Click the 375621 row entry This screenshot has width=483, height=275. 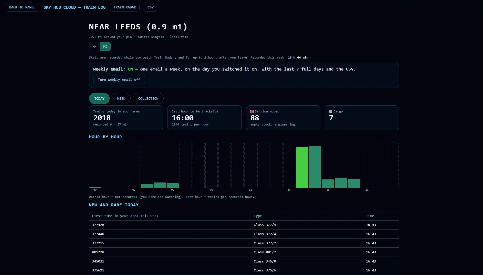(98, 270)
